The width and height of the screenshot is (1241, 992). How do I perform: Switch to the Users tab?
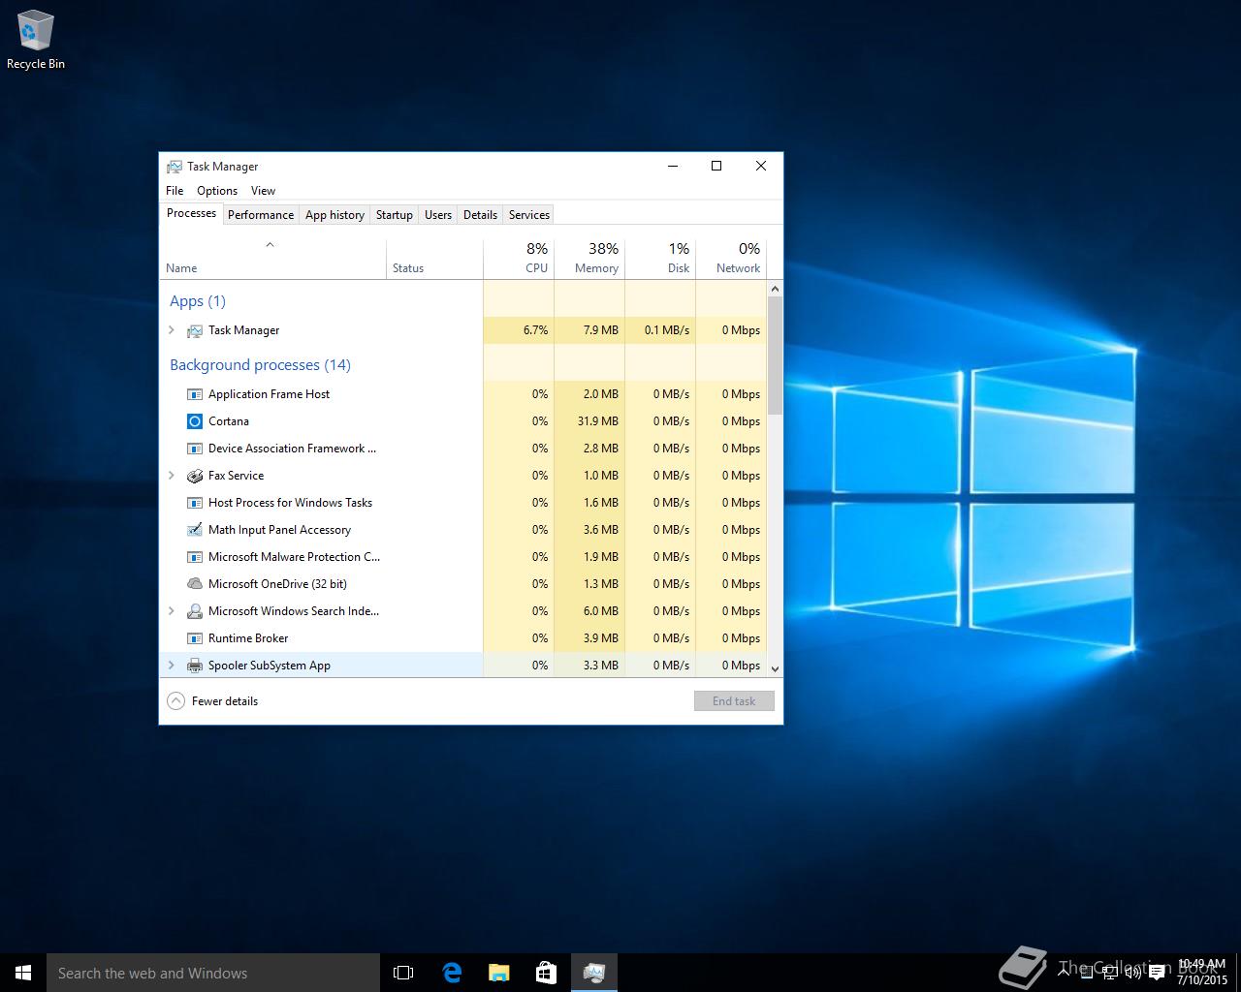[x=438, y=215]
